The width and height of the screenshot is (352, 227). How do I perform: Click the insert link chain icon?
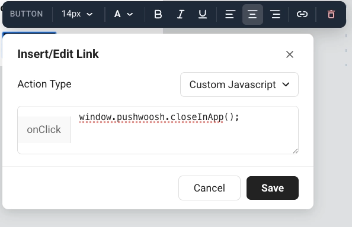302,14
